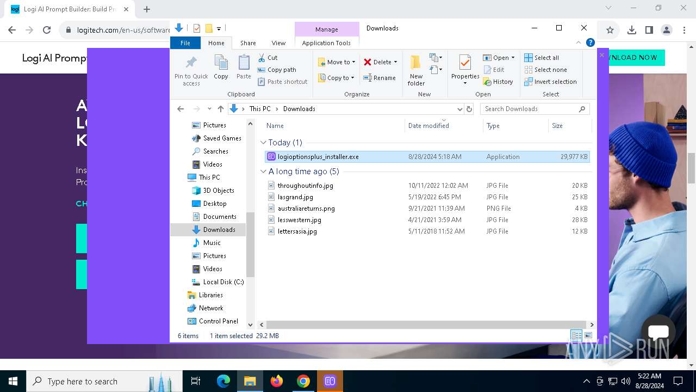Bookmark this page star icon
This screenshot has width=696, height=392.
point(610,30)
